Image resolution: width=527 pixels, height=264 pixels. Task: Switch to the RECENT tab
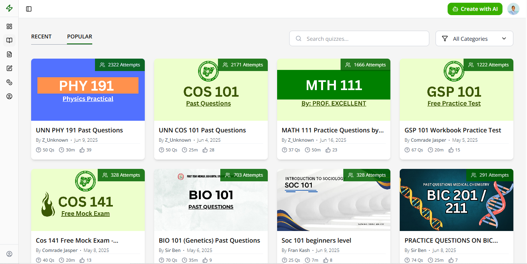click(41, 36)
